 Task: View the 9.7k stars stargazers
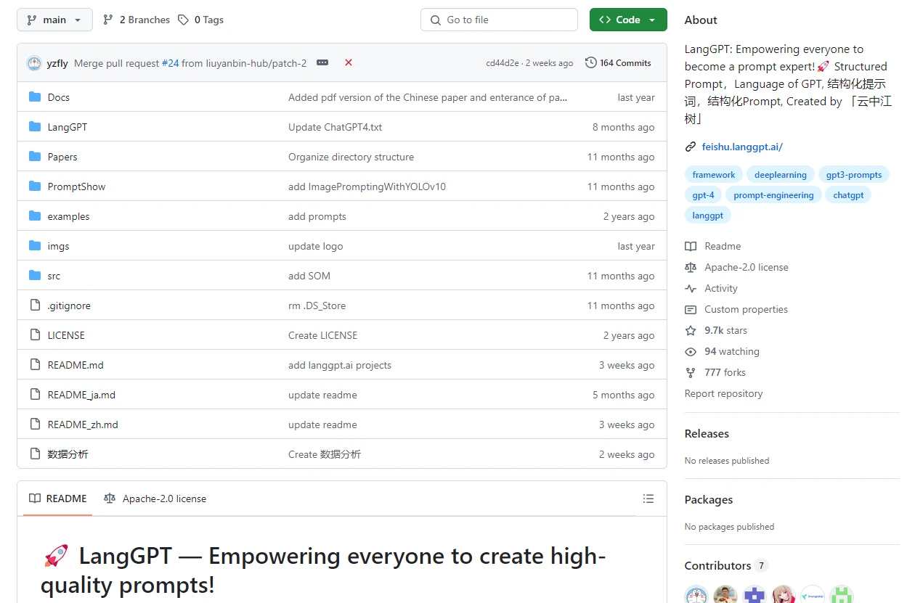[725, 330]
